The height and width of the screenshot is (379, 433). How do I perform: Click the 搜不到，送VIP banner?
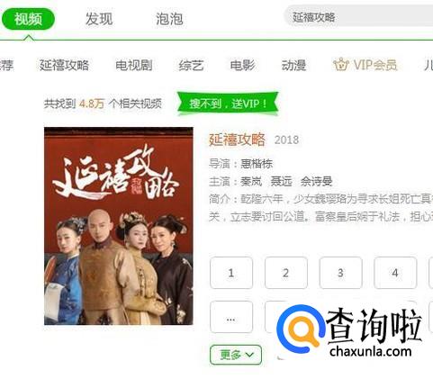click(228, 104)
